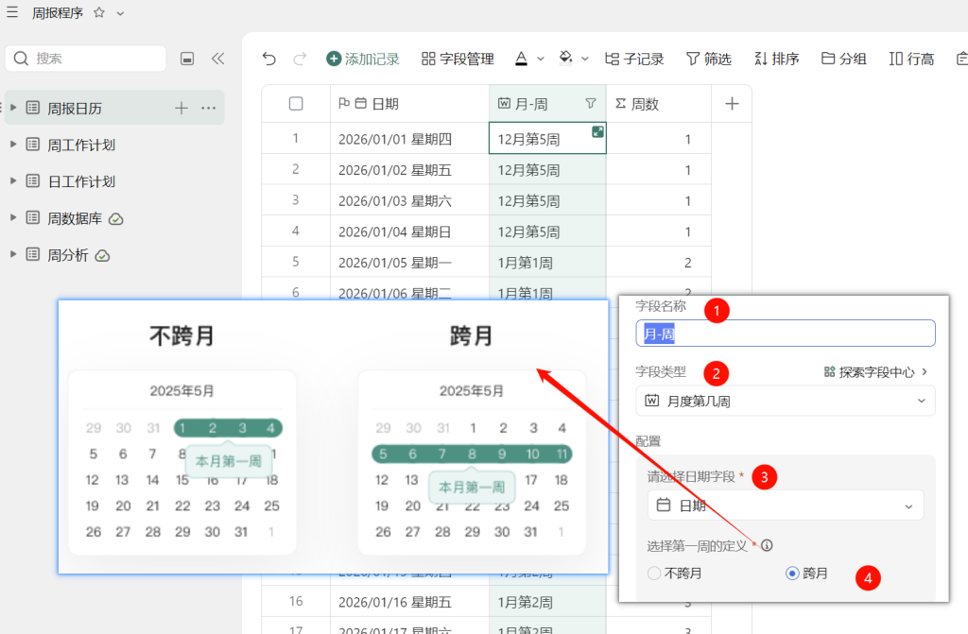Click the 12月第5周 cell in row 2
This screenshot has width=968, height=634.
[x=547, y=170]
